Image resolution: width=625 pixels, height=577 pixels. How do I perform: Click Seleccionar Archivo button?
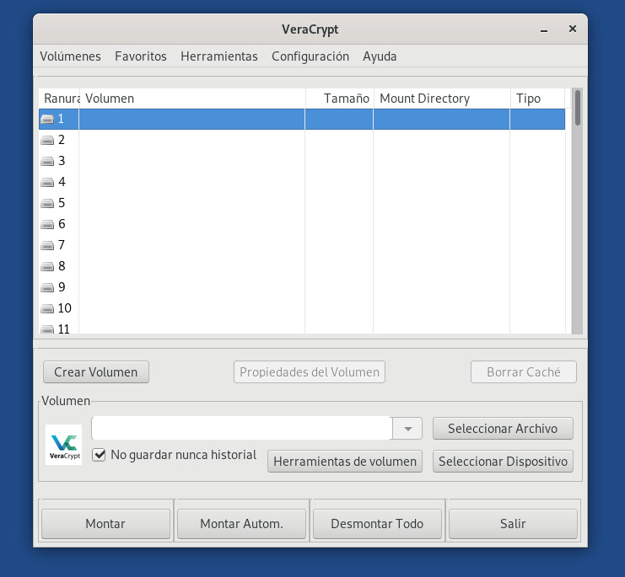point(502,429)
